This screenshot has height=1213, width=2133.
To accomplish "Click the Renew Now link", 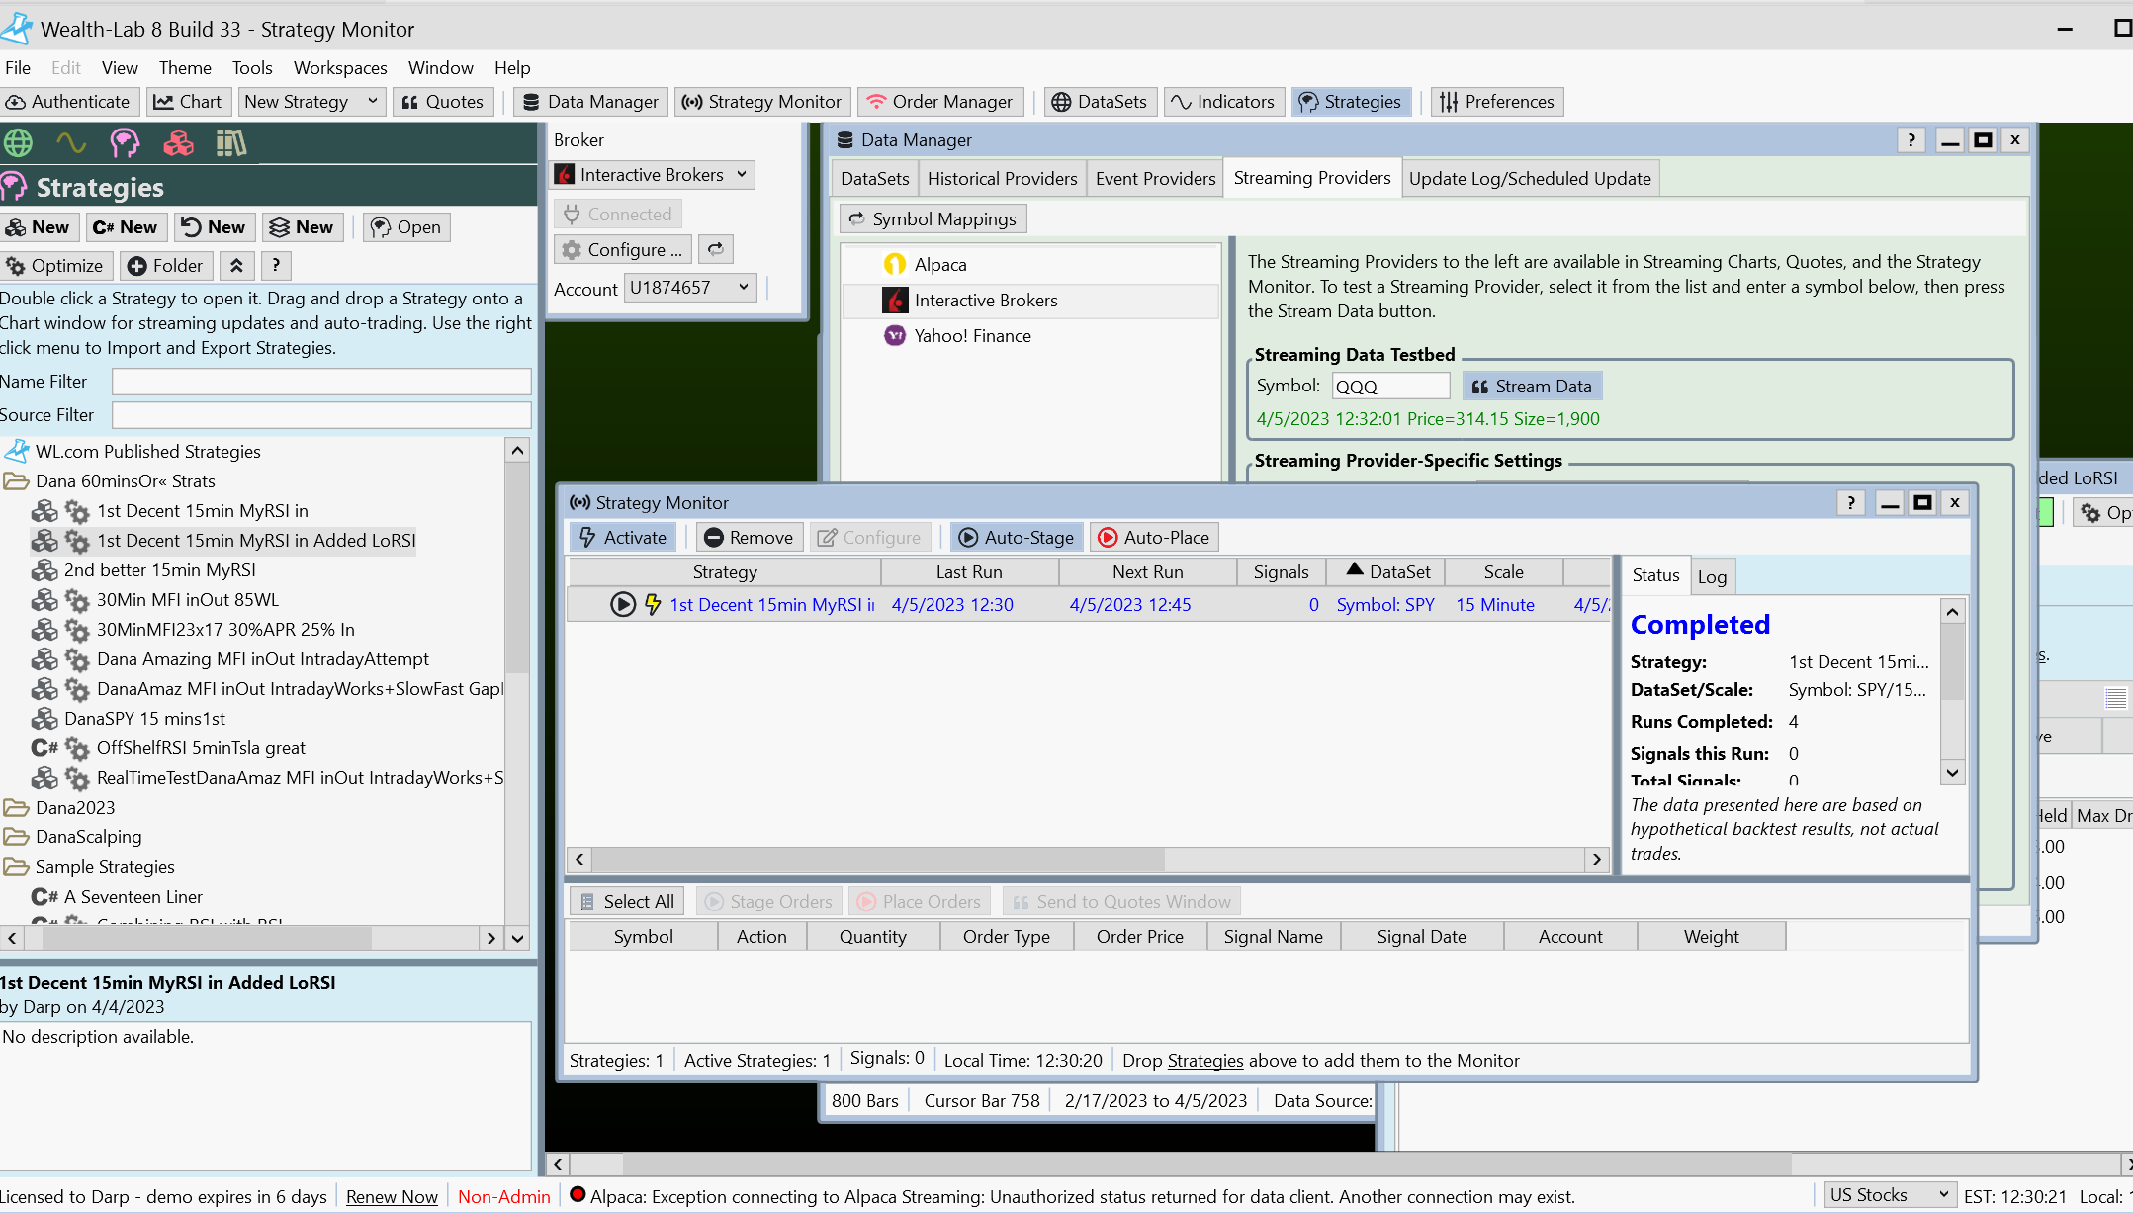I will pyautogui.click(x=392, y=1196).
